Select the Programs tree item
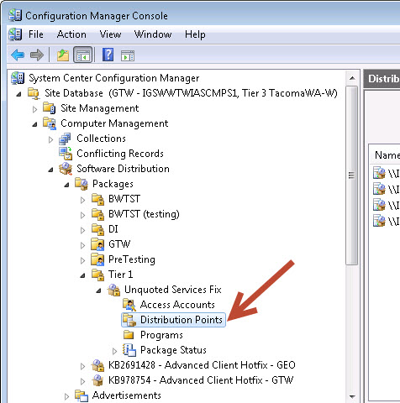The width and height of the screenshot is (400, 403). tap(161, 335)
